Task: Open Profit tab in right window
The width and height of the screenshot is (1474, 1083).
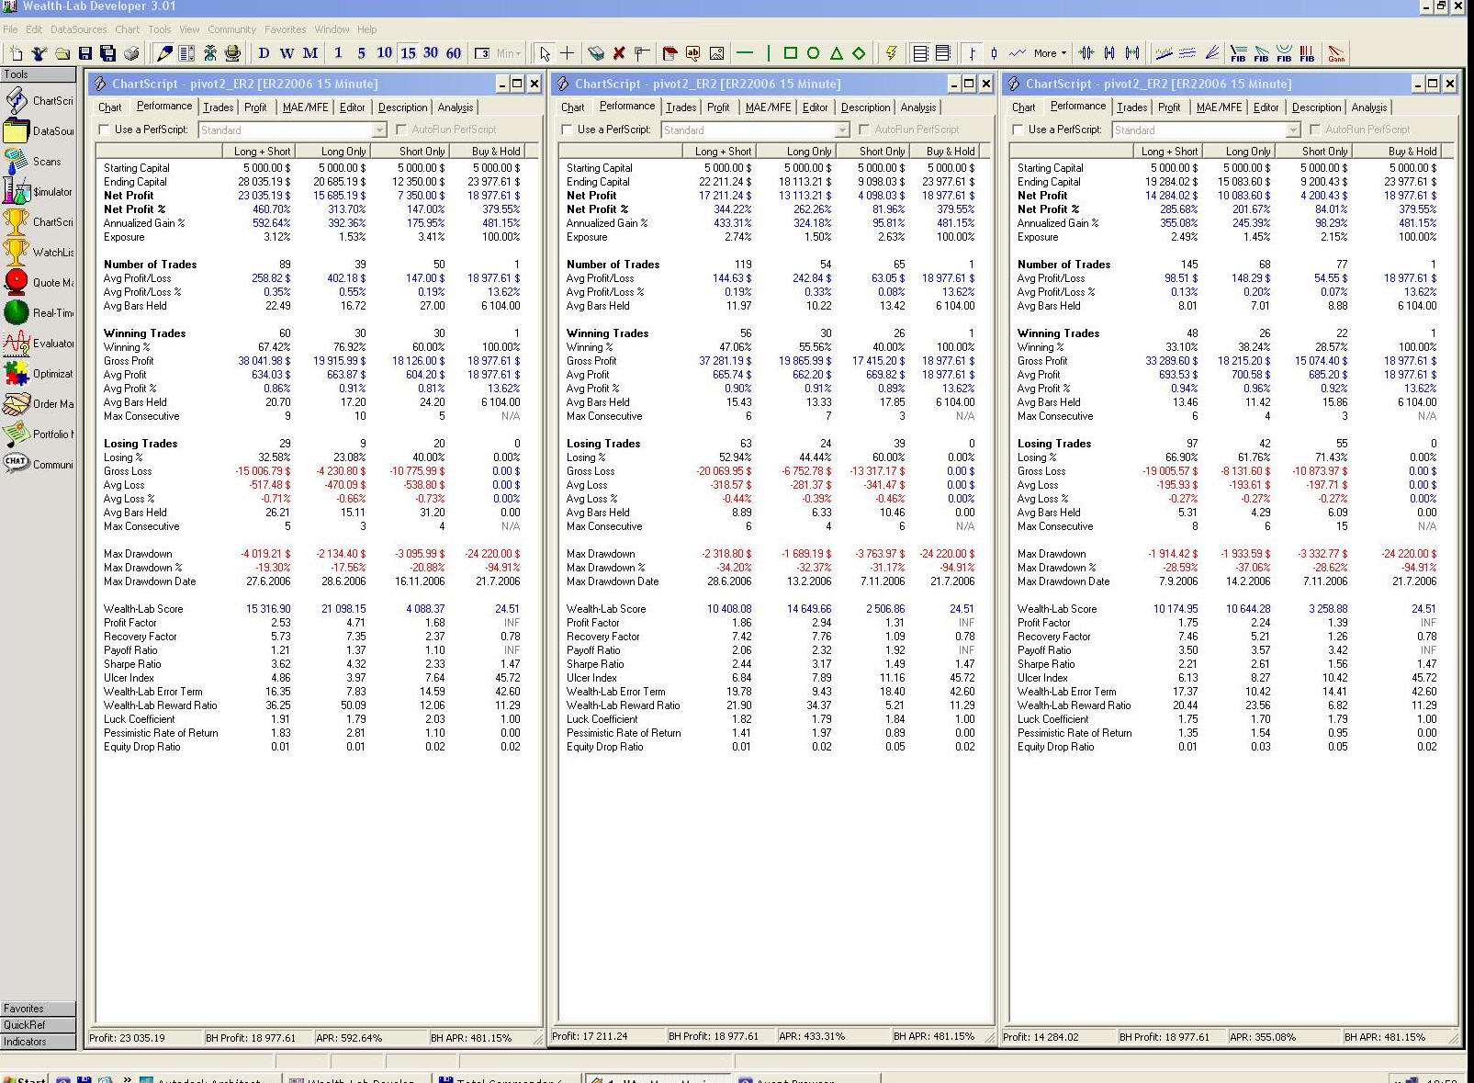Action: click(1169, 107)
